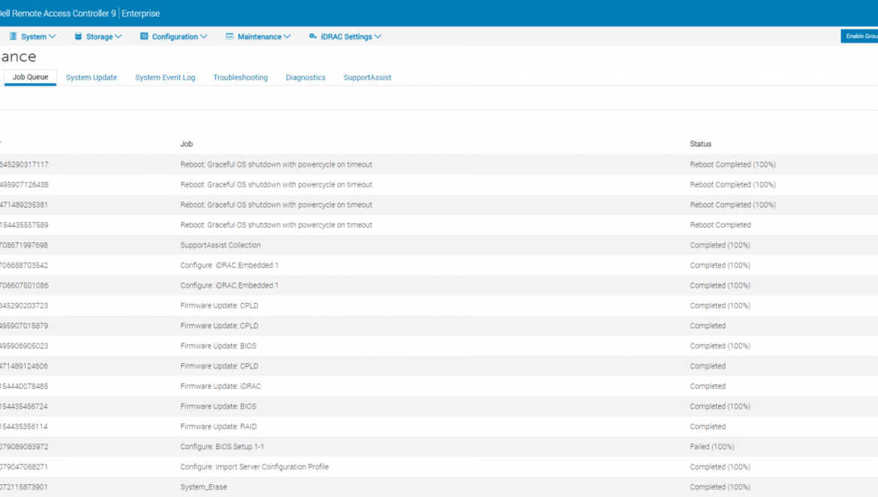
Task: Expand the Configuration dropdown chevron
Action: 204,36
